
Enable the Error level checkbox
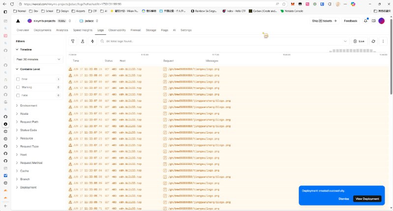click(x=18, y=79)
